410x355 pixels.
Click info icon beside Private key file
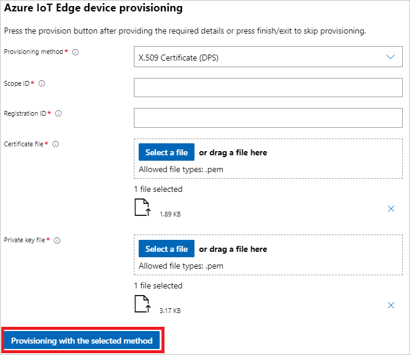tap(57, 240)
